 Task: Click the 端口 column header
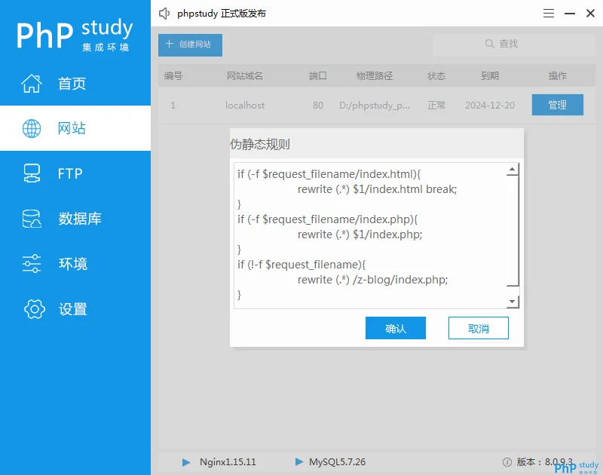(318, 75)
